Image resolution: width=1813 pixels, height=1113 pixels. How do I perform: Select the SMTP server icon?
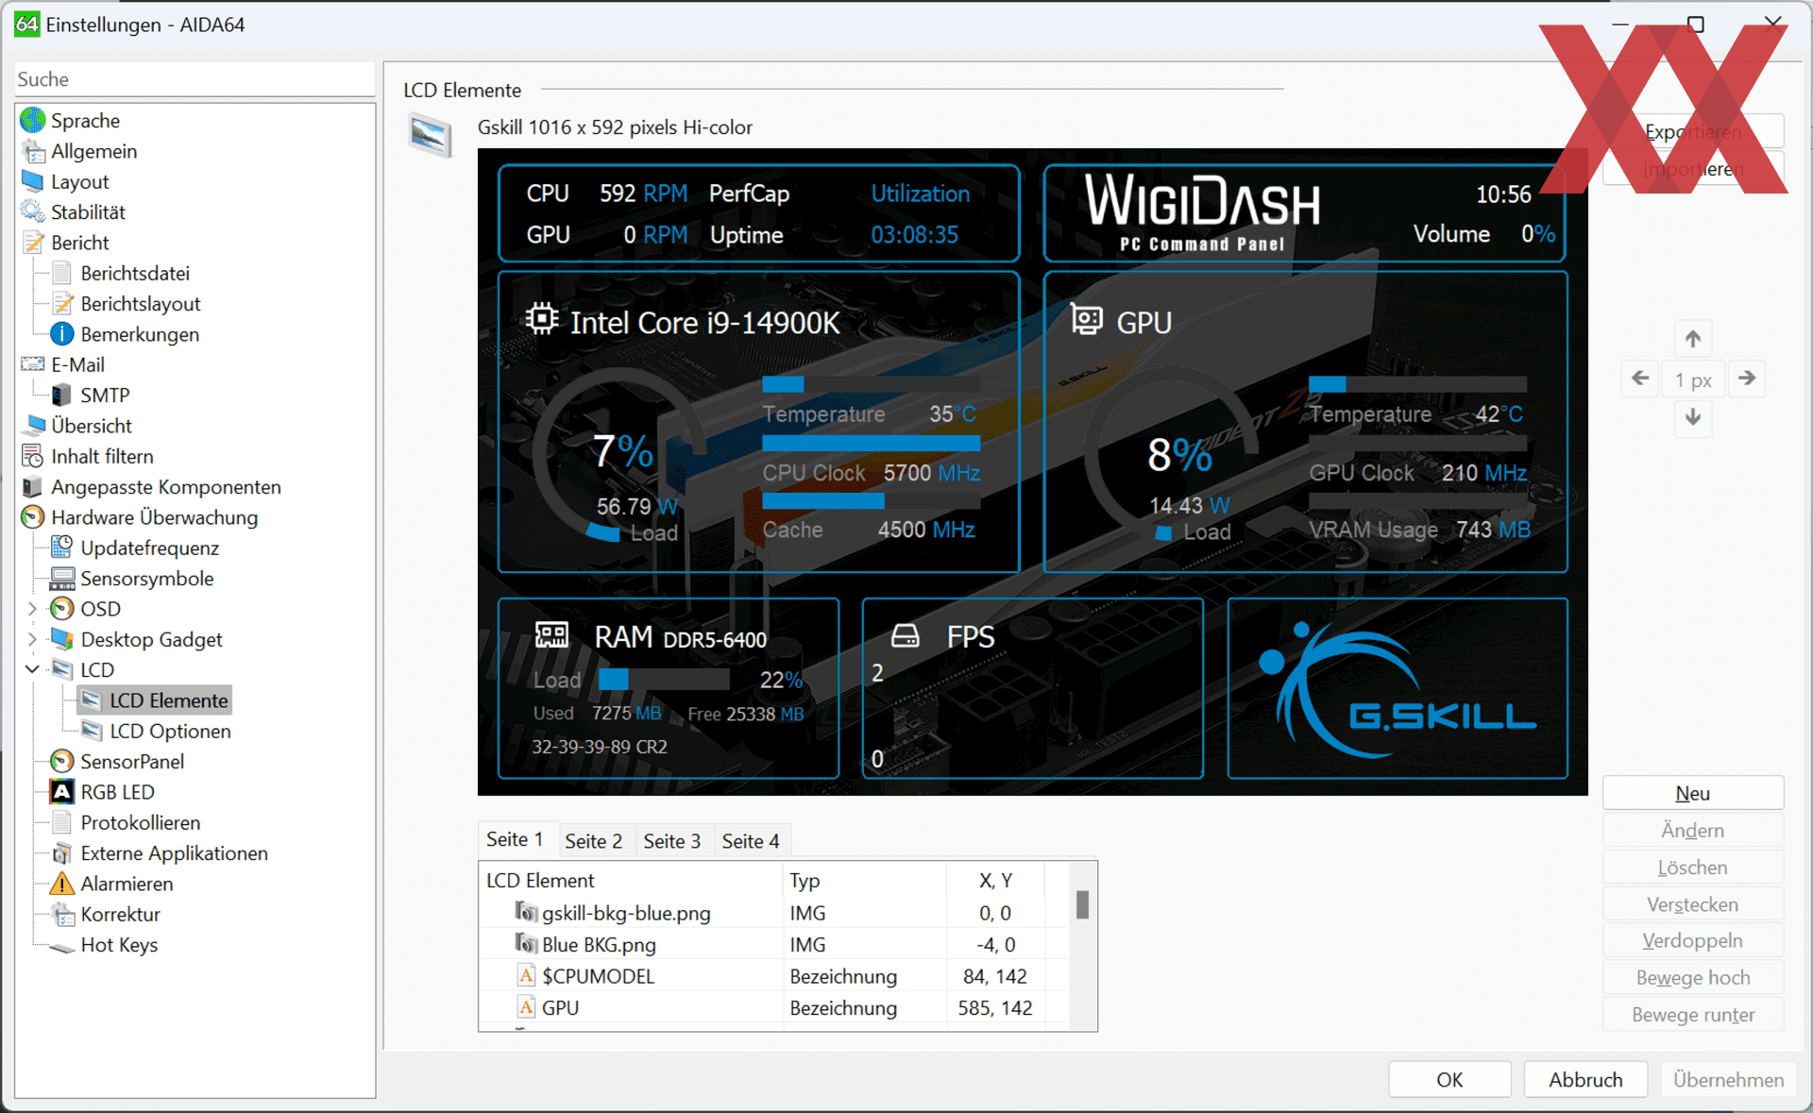(x=62, y=395)
